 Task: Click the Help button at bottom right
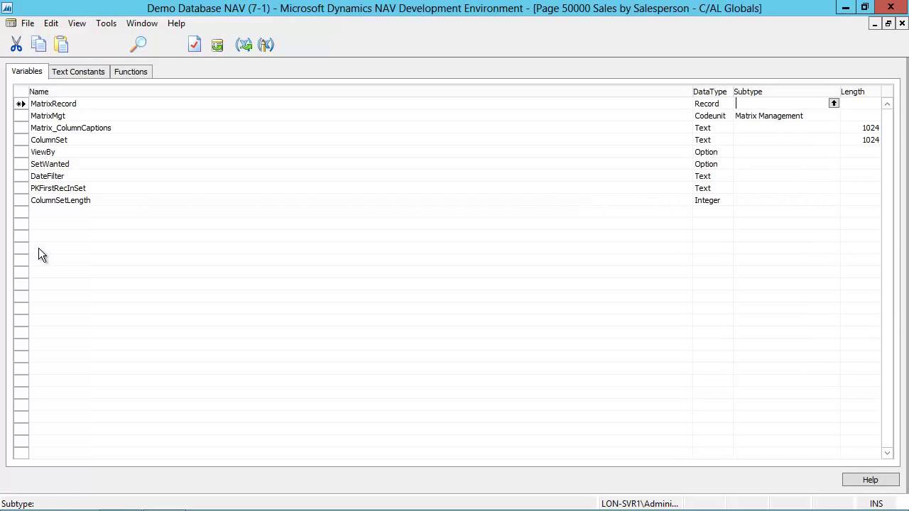click(870, 480)
